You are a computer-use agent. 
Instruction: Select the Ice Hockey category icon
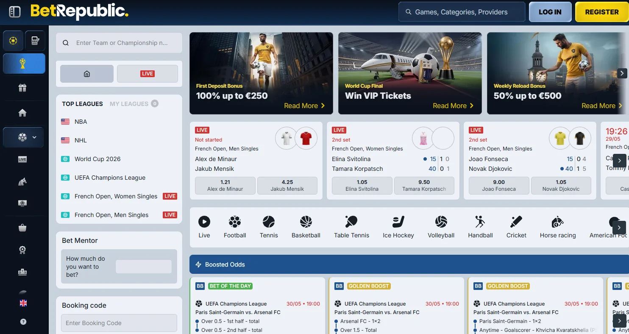(x=398, y=226)
